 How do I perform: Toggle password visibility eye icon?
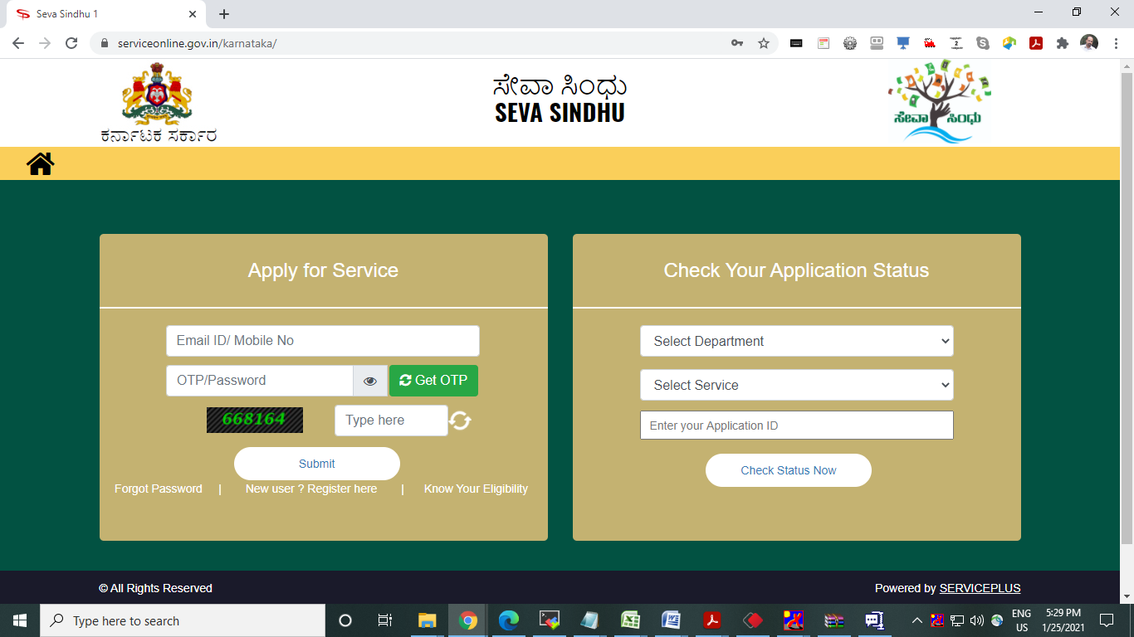coord(370,381)
